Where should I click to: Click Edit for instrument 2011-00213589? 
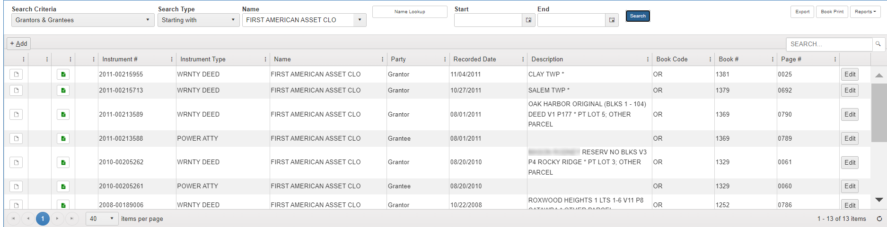point(850,114)
